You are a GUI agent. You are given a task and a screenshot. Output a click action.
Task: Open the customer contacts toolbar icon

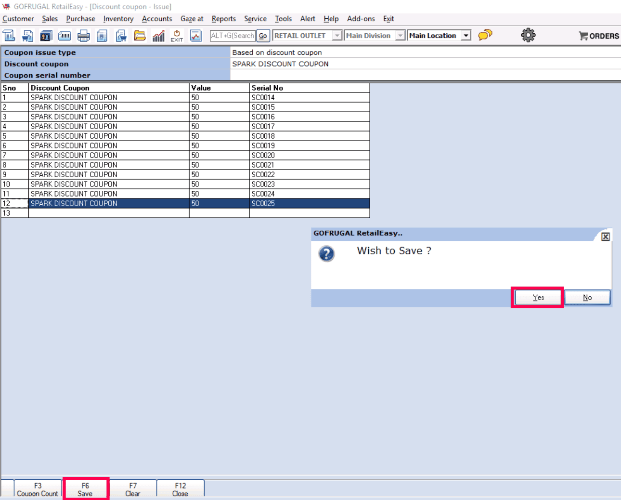click(46, 36)
